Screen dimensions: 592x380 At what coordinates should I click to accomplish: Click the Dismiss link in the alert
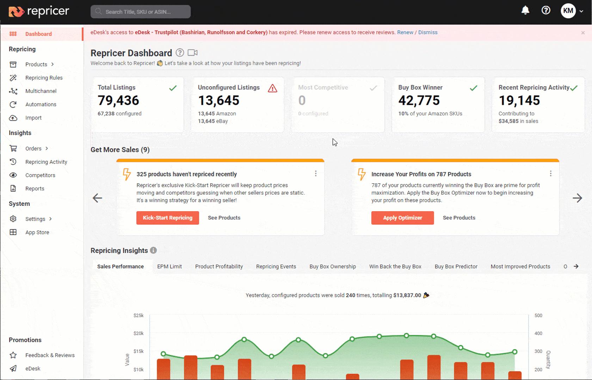pyautogui.click(x=428, y=32)
